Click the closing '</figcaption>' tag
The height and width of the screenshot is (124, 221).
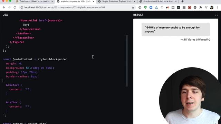point(23,38)
